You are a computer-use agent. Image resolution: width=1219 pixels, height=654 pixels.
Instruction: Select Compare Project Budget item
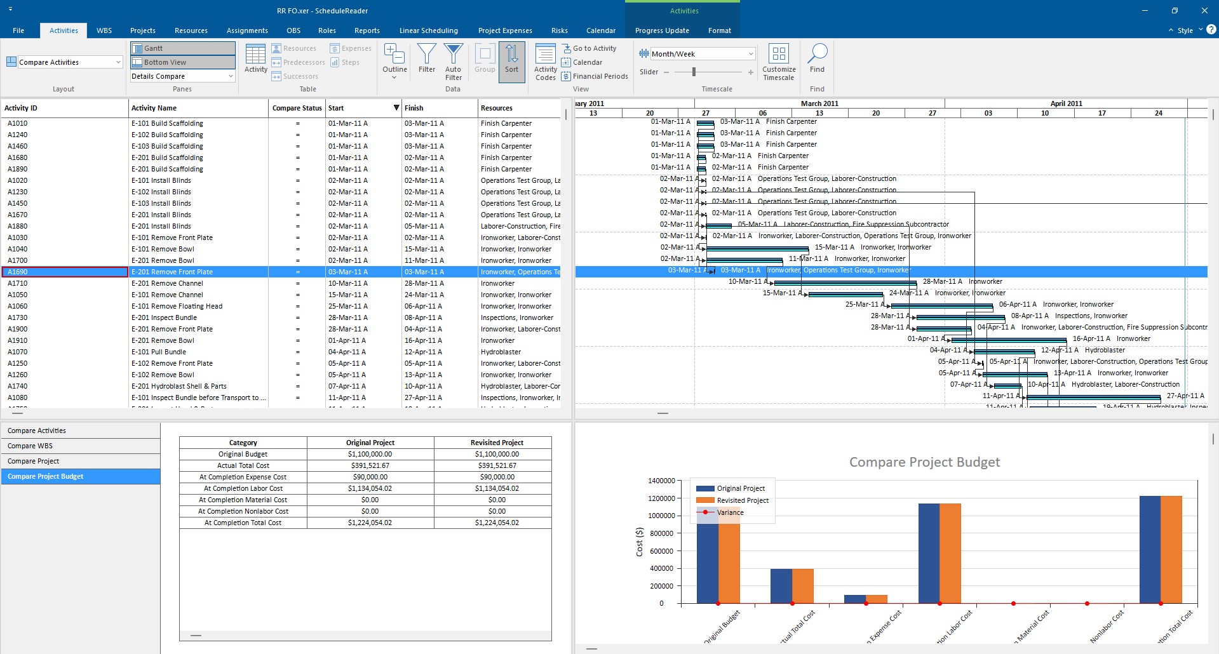(81, 476)
